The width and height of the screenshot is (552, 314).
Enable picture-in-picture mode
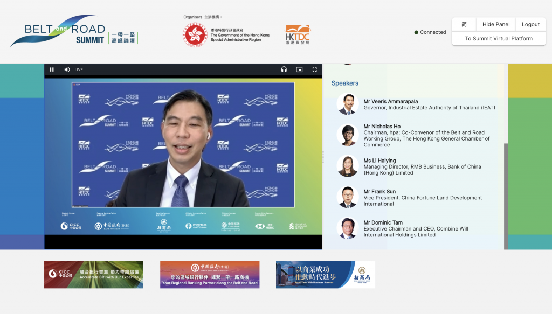click(299, 69)
